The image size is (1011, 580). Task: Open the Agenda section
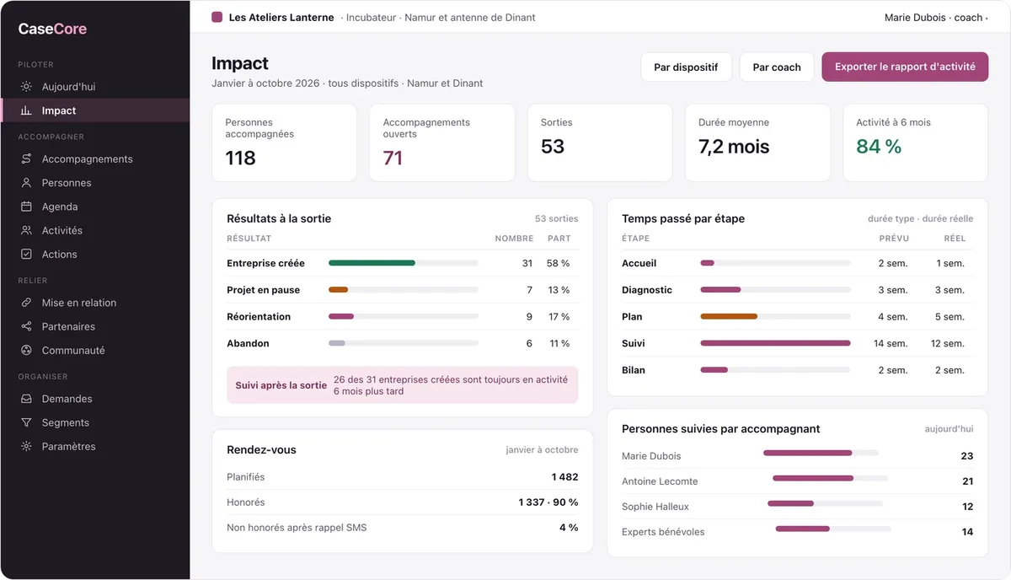95,207
